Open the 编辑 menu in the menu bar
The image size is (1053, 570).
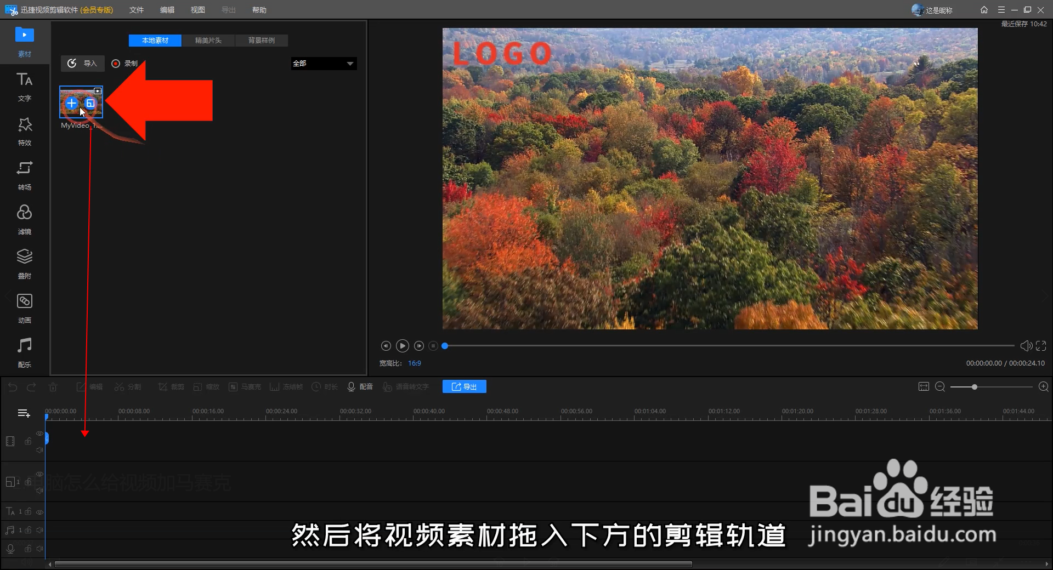point(167,10)
